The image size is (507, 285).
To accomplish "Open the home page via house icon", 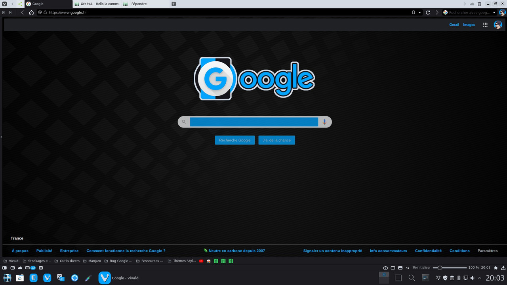I will click(x=31, y=12).
